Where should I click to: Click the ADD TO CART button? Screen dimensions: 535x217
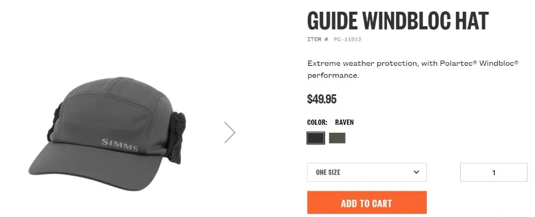(367, 203)
